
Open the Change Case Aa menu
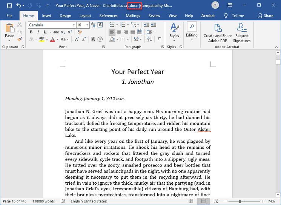(64, 39)
